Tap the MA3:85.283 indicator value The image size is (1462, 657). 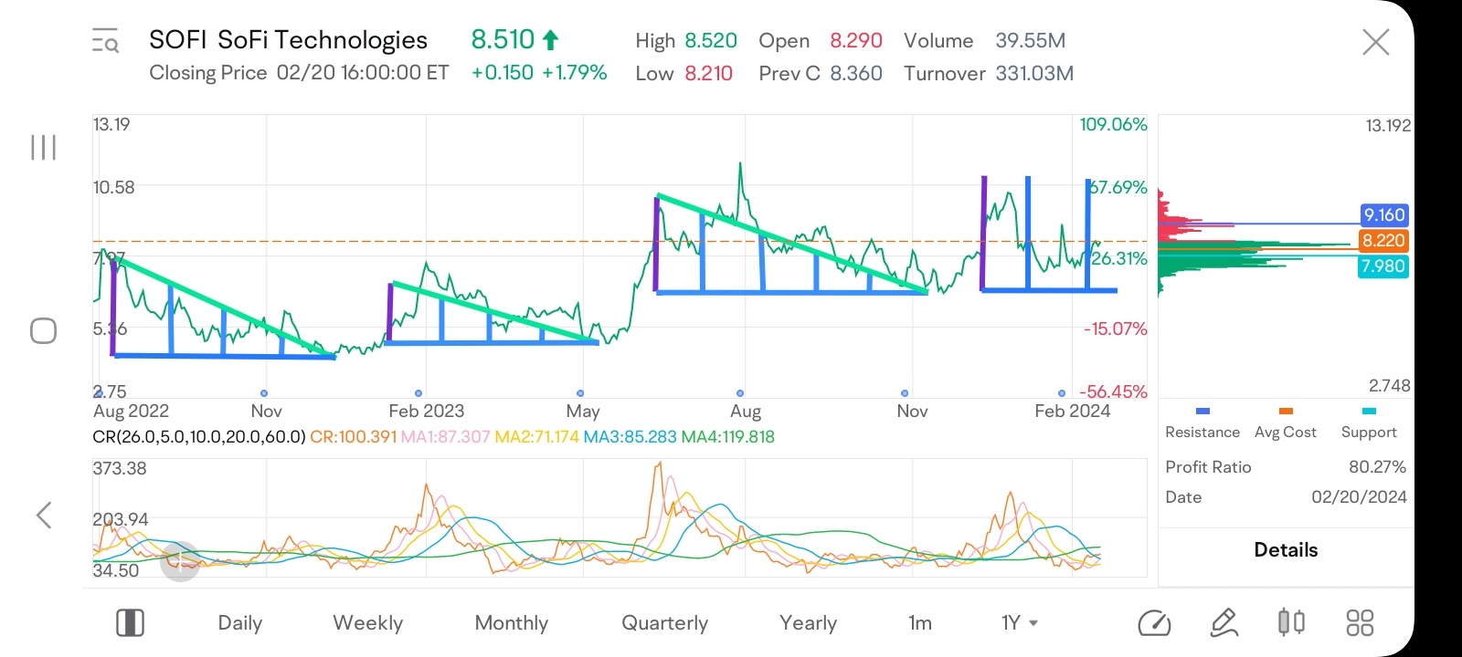click(630, 437)
